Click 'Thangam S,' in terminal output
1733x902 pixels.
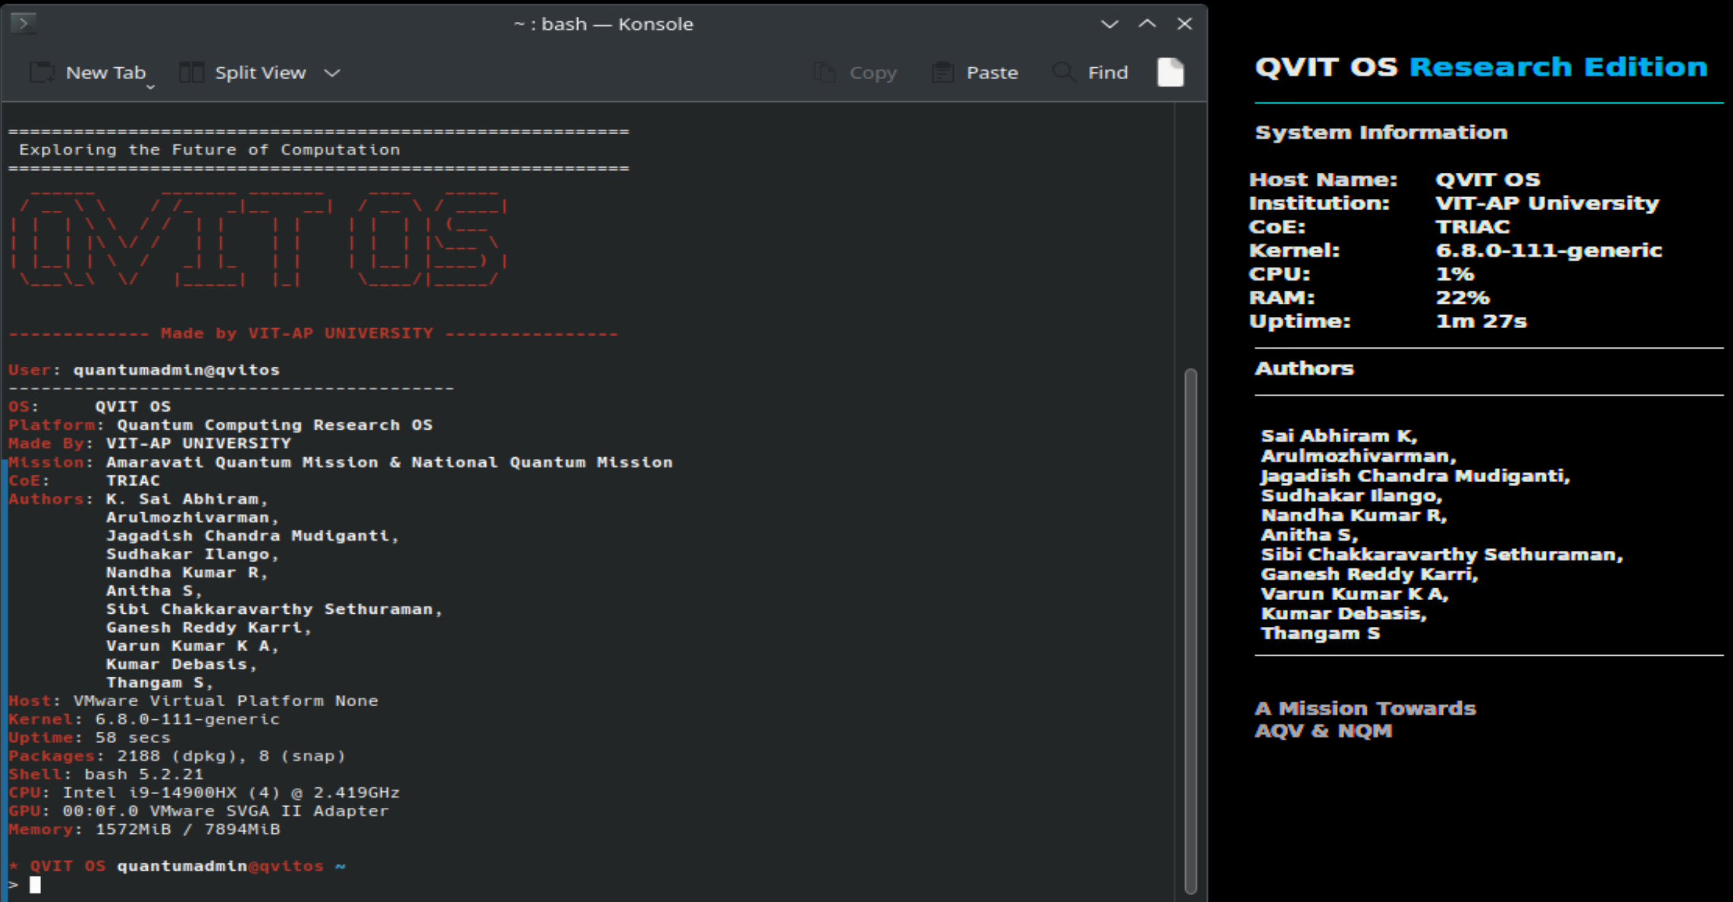pyautogui.click(x=160, y=682)
